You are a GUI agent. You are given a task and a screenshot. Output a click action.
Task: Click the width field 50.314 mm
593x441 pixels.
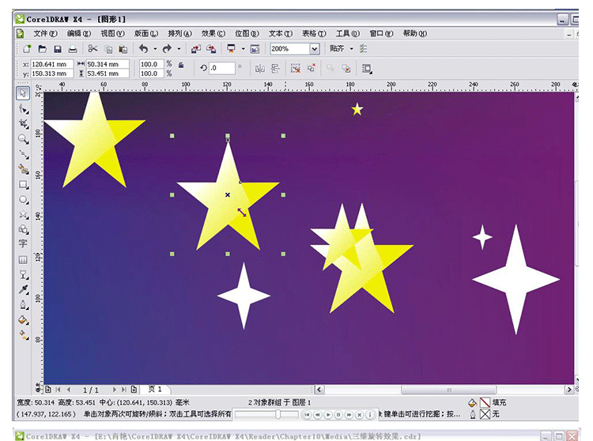tap(108, 64)
